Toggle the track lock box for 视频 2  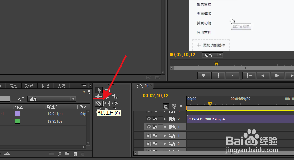pos(161,119)
